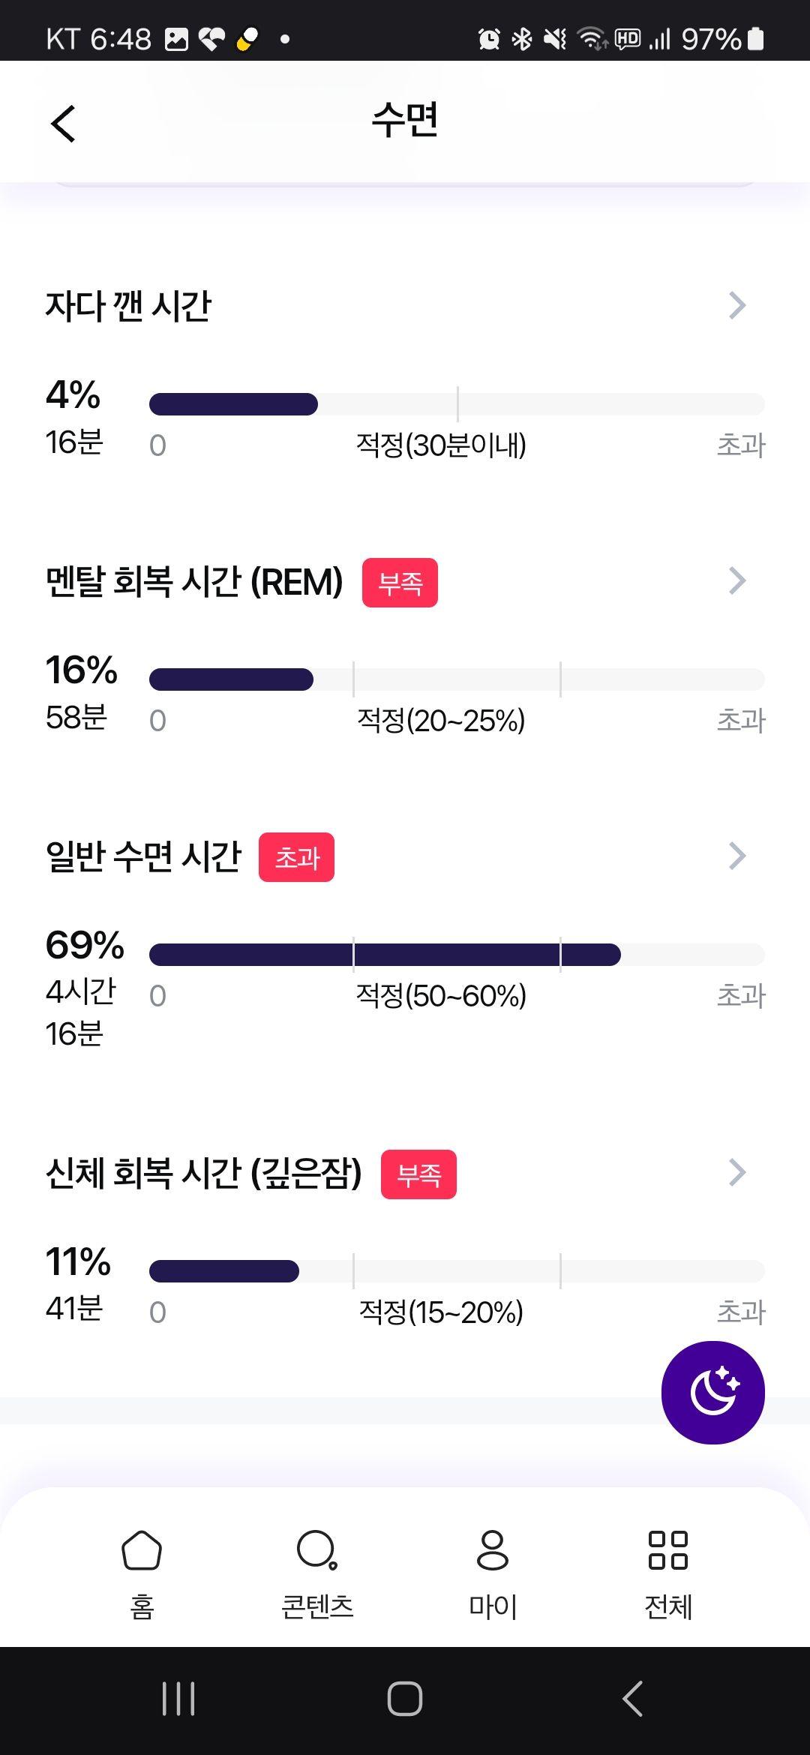Viewport: 810px width, 1755px height.
Task: Tap 부족 badge next to REM heading
Action: pyautogui.click(x=400, y=583)
